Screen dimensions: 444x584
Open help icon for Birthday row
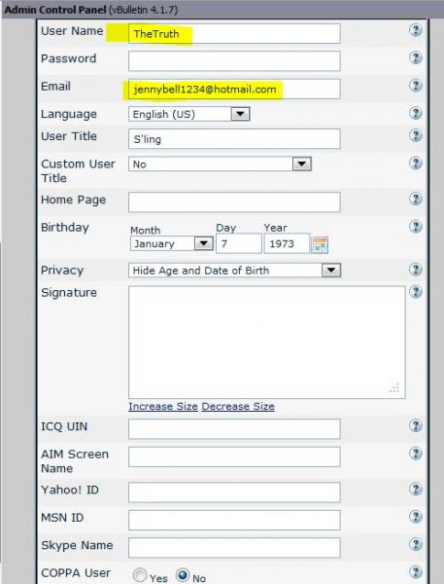pyautogui.click(x=416, y=227)
